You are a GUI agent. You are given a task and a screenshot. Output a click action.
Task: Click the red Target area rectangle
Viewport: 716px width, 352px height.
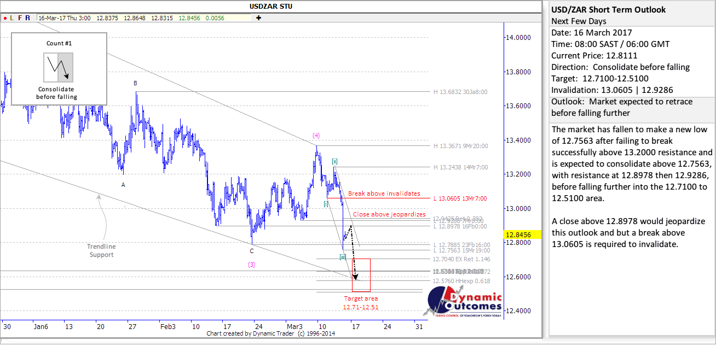click(362, 275)
